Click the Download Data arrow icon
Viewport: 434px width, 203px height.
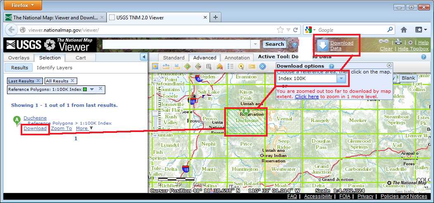[323, 45]
